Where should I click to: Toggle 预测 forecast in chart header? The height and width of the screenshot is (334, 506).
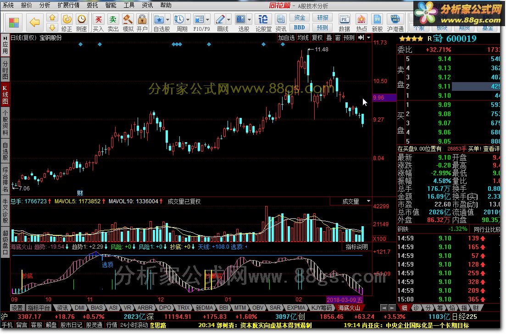point(349,38)
